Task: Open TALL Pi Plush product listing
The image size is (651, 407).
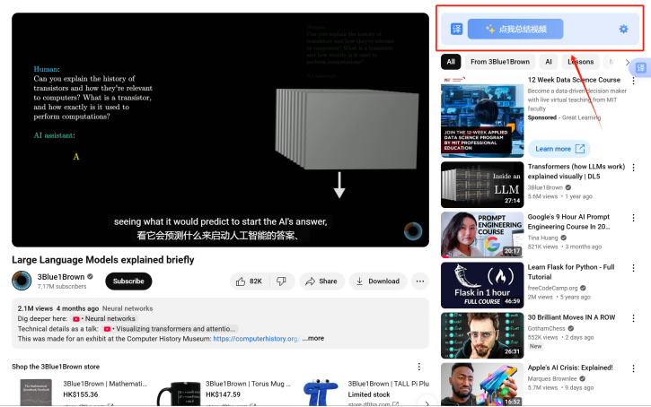Action: click(388, 384)
